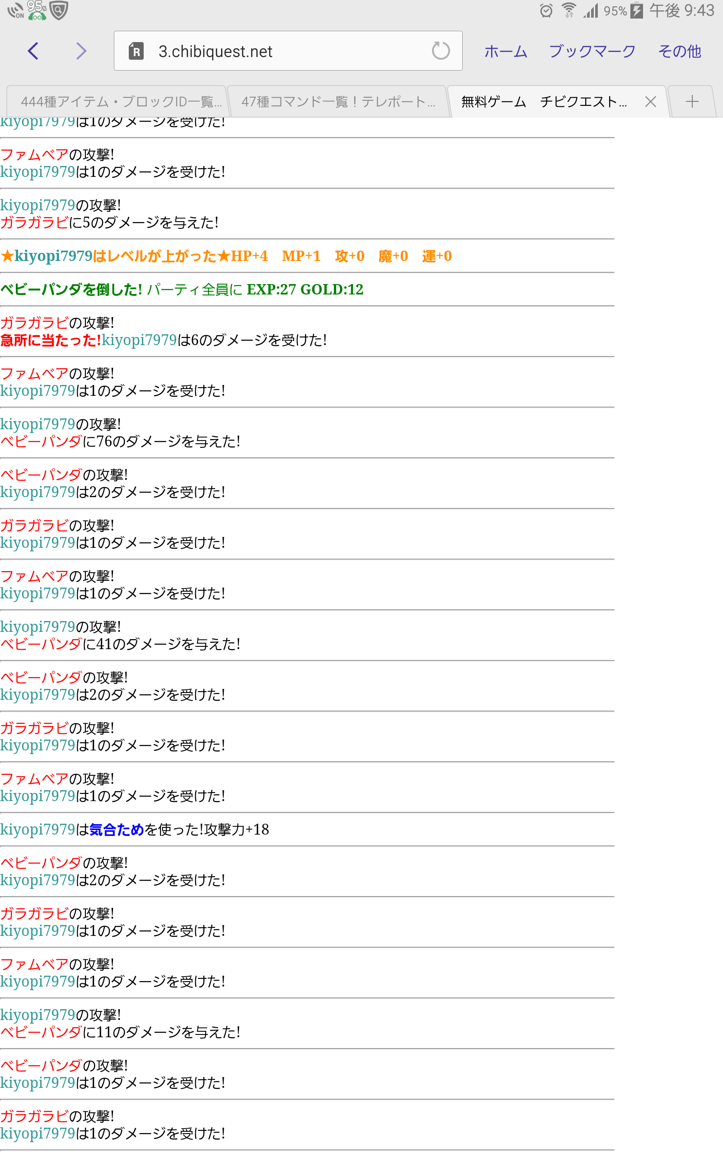Go back with the browser back arrow
The image size is (723, 1158).
click(33, 51)
